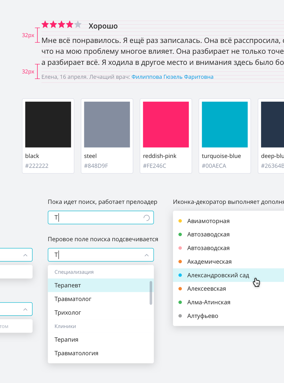Image resolution: width=284 pixels, height=383 pixels.
Task: Click the 'Пока идет поиск, работает прелоадер' label
Action: pos(102,202)
